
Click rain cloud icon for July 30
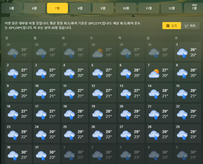click(13, 155)
